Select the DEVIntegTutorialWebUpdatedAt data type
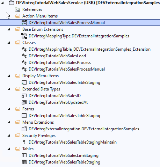 [58, 102]
